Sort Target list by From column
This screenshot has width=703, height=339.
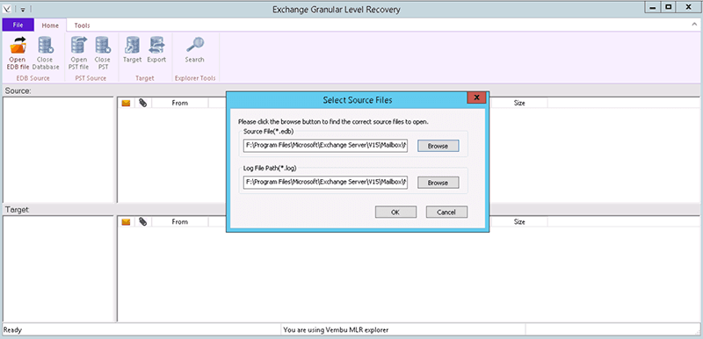click(180, 221)
